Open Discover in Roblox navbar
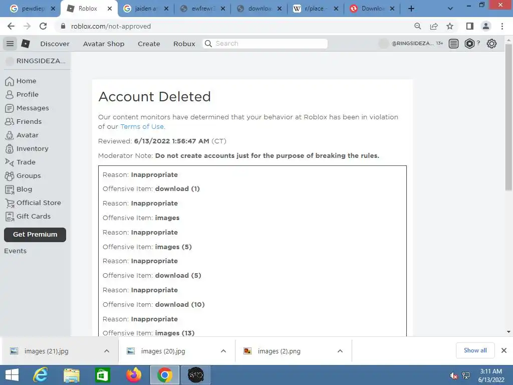 coord(55,44)
